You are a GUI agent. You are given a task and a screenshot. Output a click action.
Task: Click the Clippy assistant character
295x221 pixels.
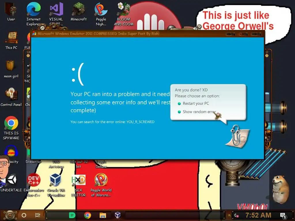point(237,136)
